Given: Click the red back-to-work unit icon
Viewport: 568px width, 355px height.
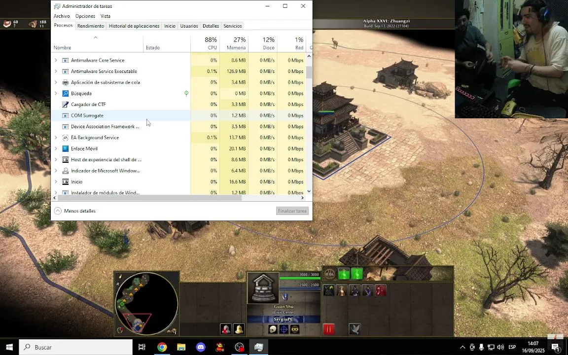Looking at the screenshot, I should 226,329.
